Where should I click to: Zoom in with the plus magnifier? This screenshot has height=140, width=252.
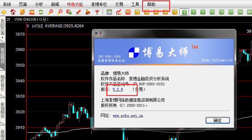(x=51, y=12)
